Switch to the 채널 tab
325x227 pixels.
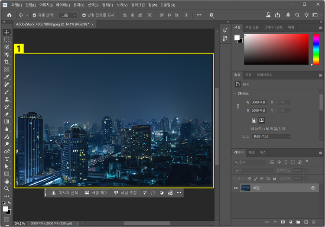251,152
